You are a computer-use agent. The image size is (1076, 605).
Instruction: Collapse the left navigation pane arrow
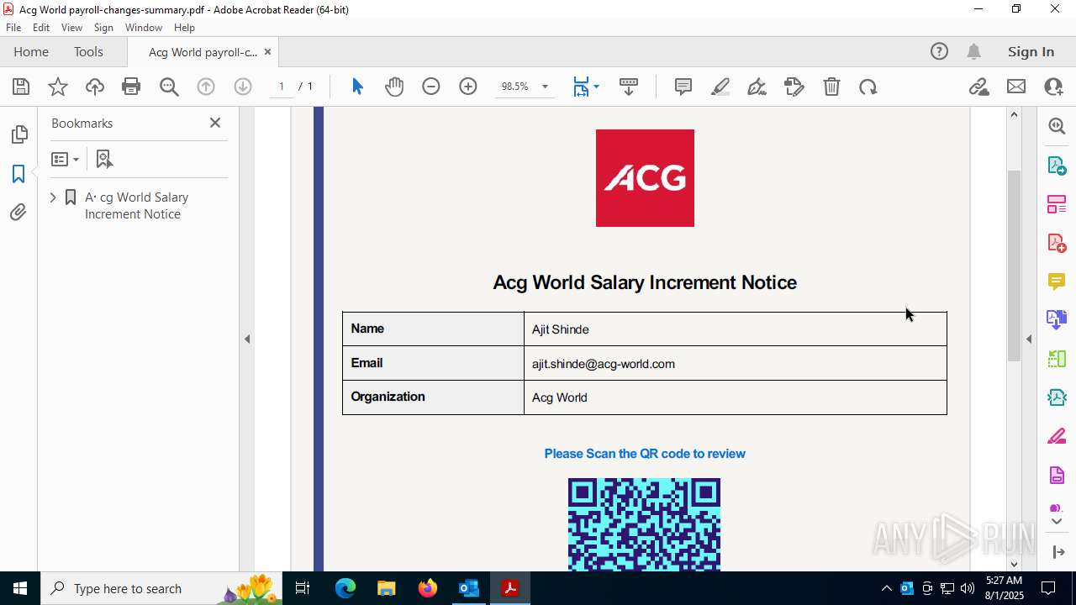click(x=247, y=339)
